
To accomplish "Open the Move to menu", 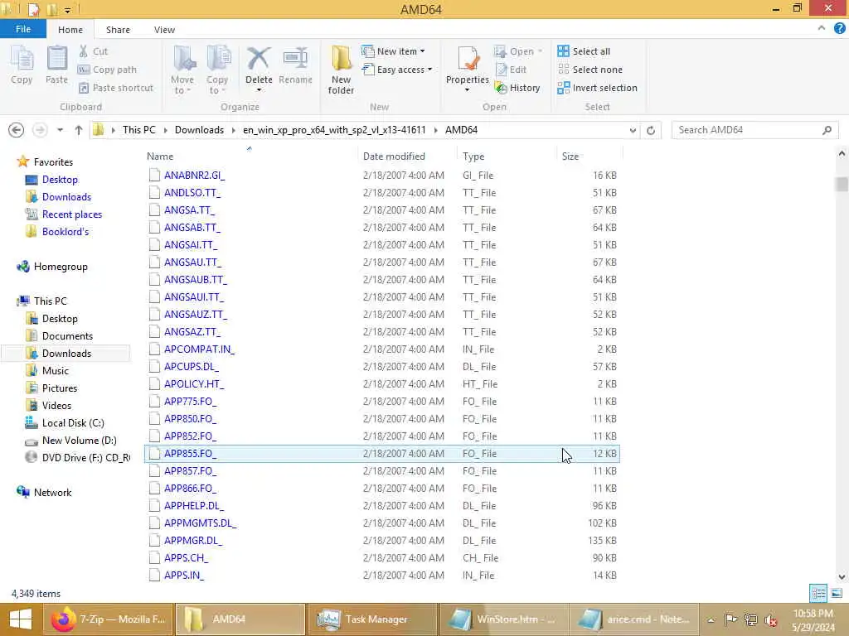I will coord(182,70).
